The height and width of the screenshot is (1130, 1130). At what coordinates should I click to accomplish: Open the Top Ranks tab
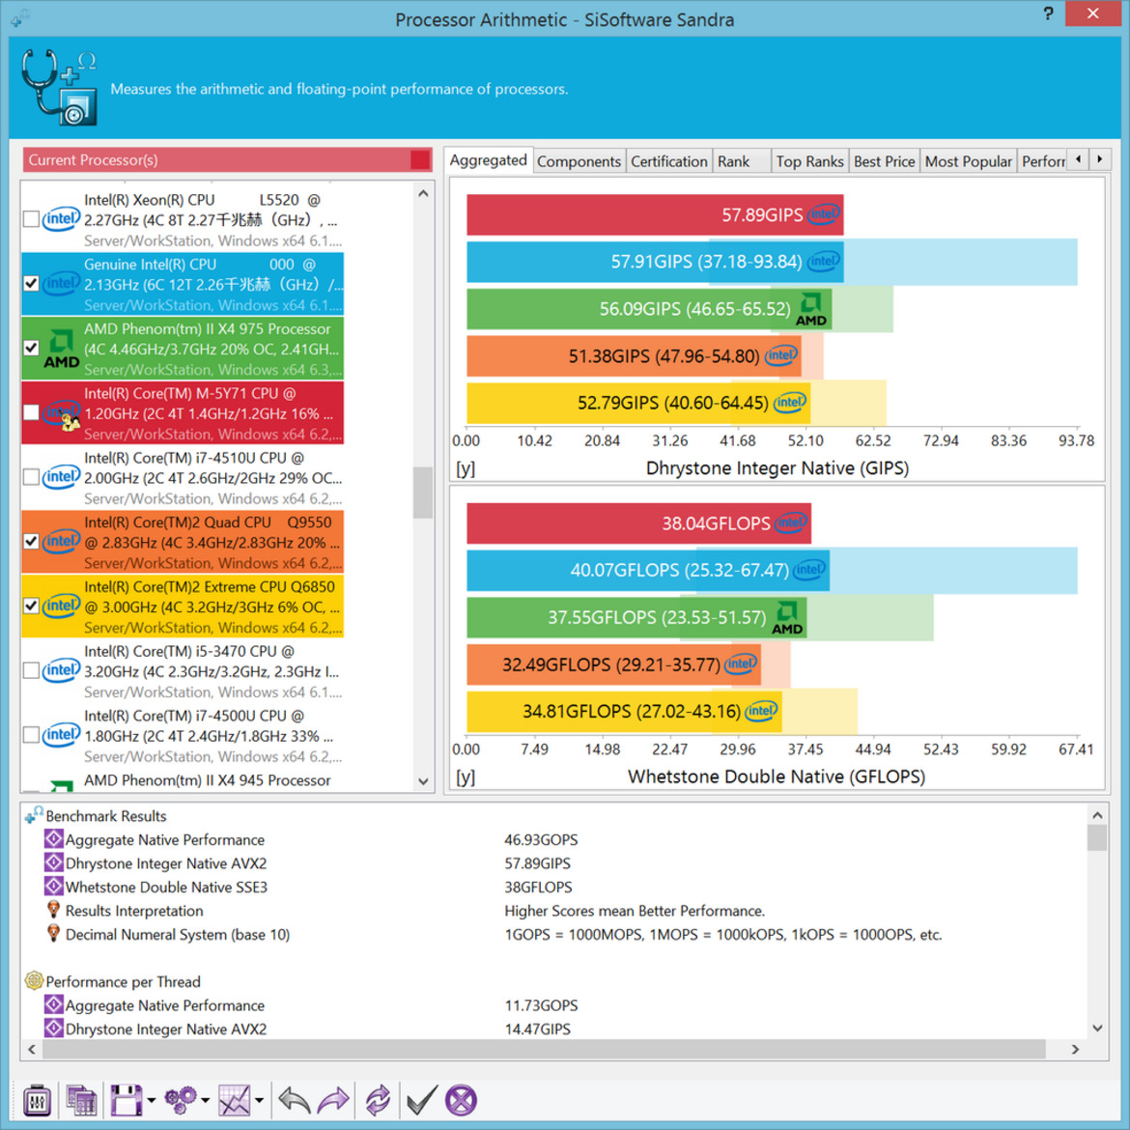(809, 161)
